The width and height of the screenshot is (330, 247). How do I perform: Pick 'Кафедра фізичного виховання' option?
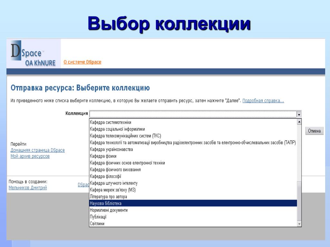pos(193,169)
